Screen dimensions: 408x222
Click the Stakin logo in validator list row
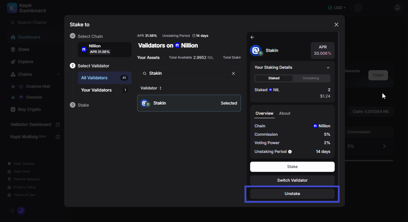coord(145,103)
